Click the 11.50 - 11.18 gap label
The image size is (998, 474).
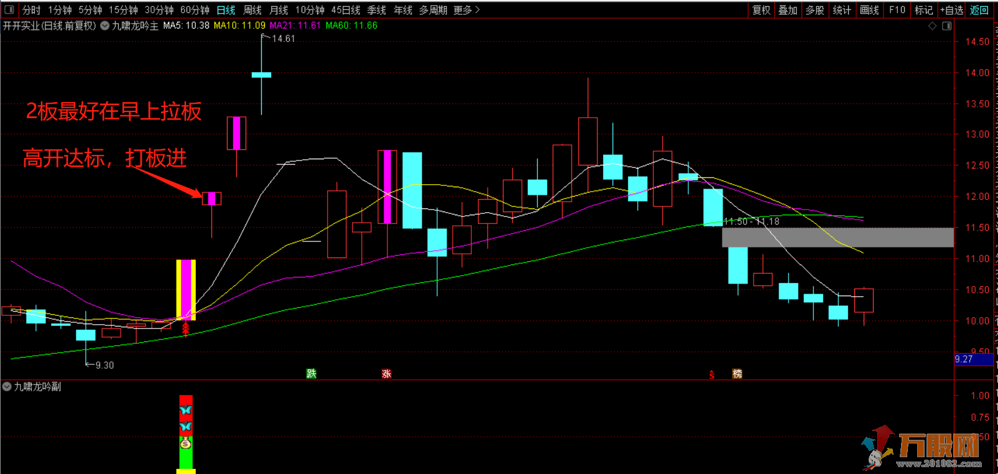coord(751,221)
